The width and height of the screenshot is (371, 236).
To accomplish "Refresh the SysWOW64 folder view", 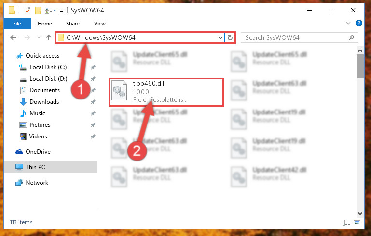I will tap(230, 37).
